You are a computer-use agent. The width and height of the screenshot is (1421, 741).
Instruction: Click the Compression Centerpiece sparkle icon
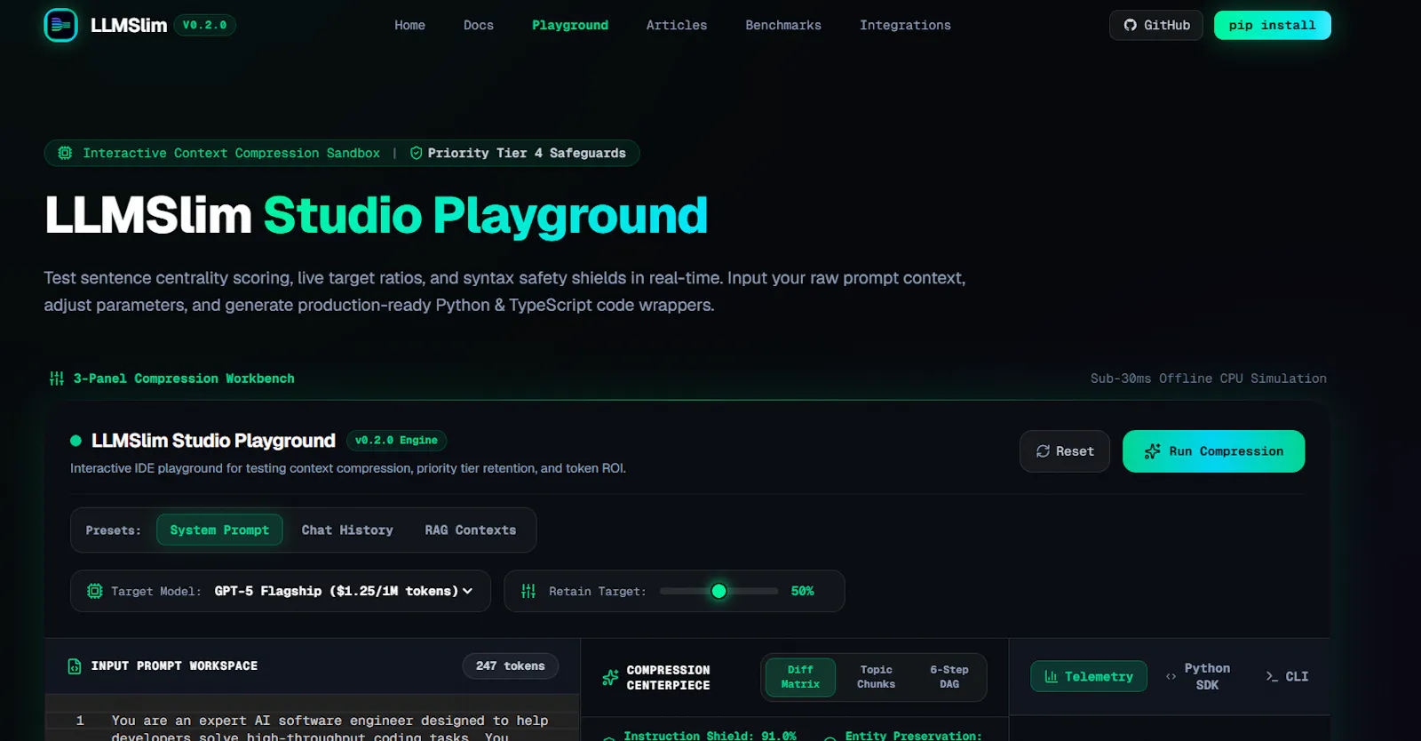[x=610, y=677]
